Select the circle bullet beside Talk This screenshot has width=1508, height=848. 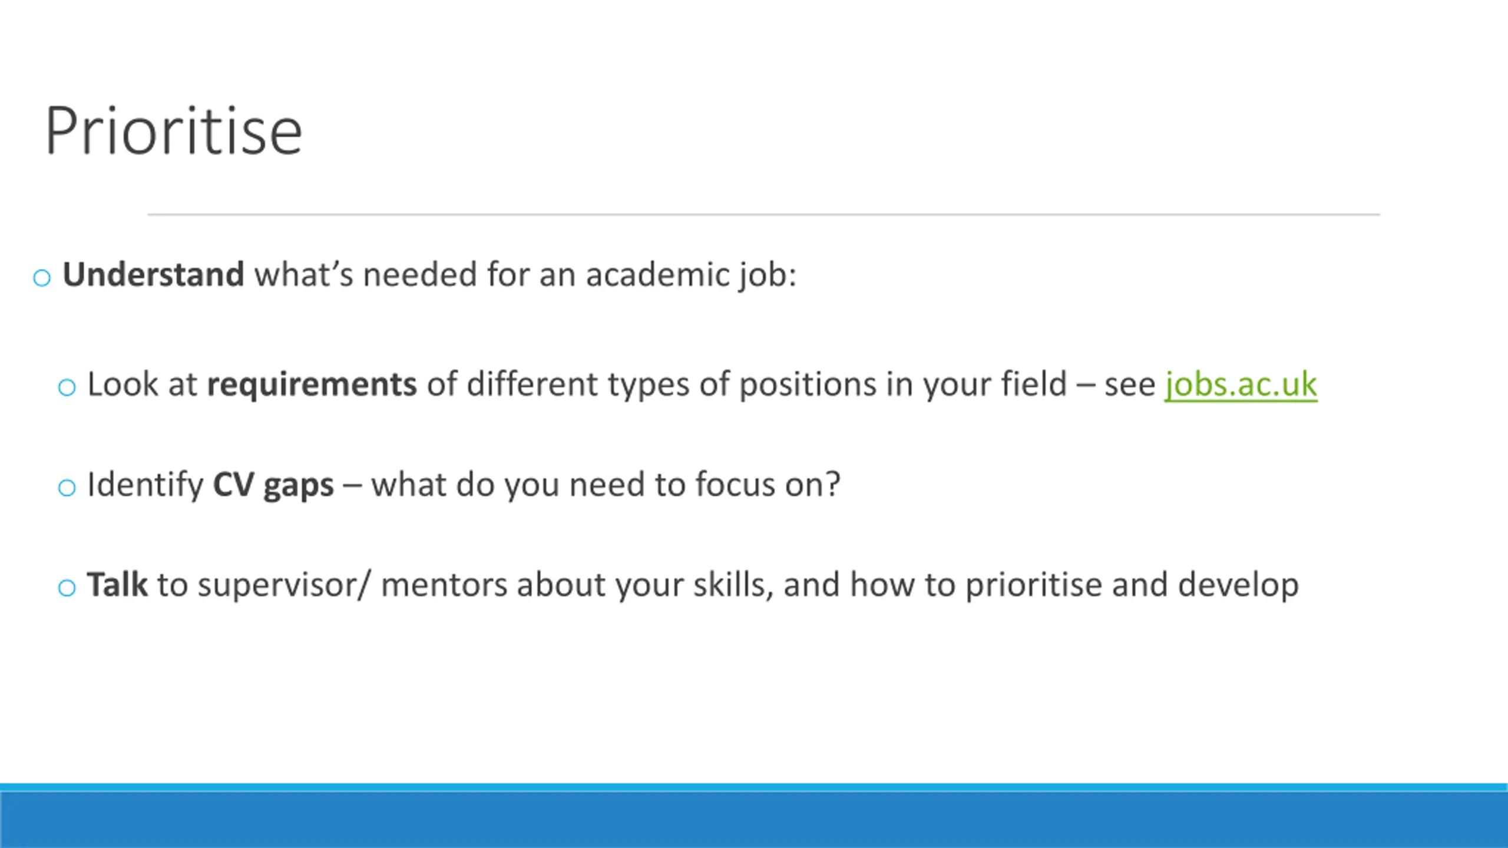coord(67,588)
